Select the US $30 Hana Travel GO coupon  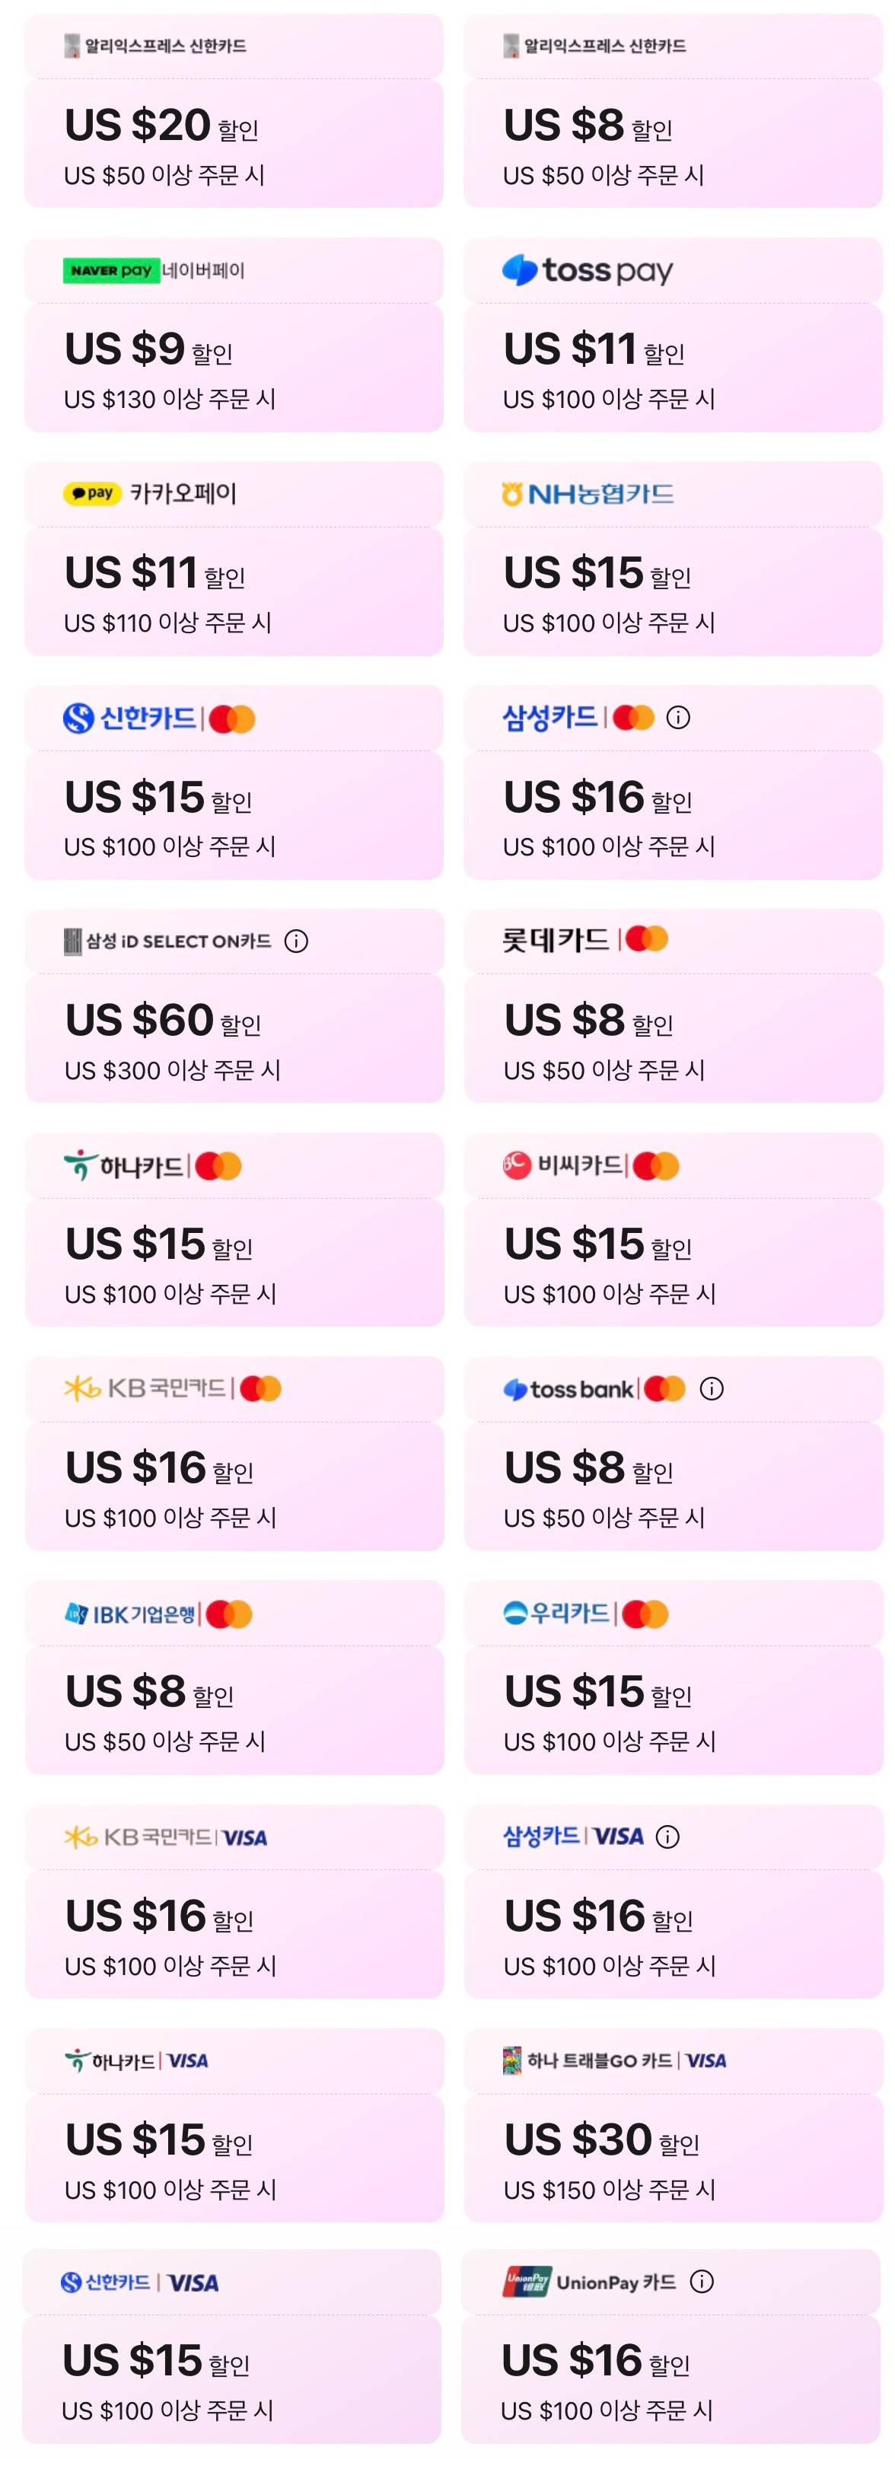coord(673,2156)
